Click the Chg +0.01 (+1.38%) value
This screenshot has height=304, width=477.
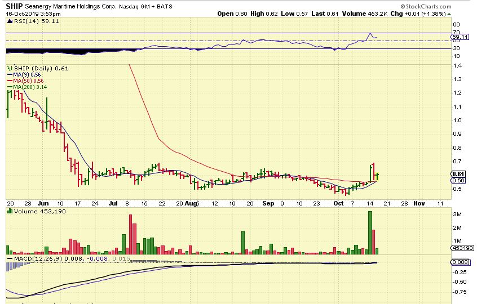coord(418,14)
